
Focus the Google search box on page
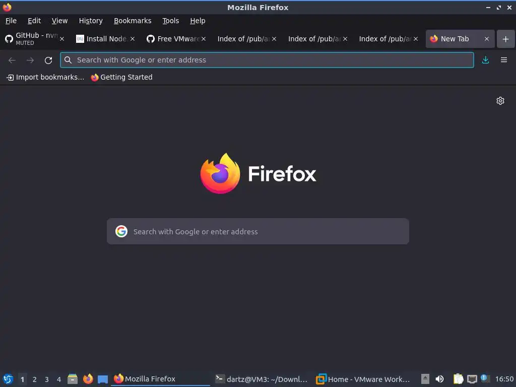click(258, 231)
